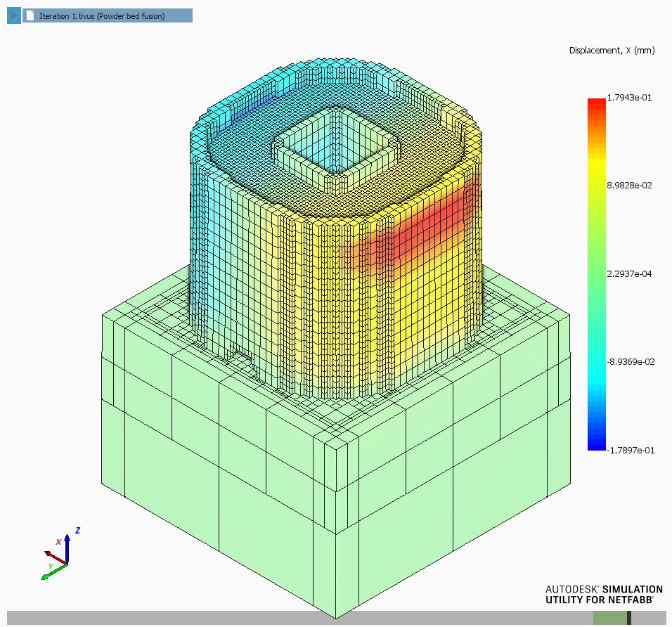Screen dimensions: 672x627
Task: Click the -8.9369e-02 legend value
Action: (x=631, y=362)
